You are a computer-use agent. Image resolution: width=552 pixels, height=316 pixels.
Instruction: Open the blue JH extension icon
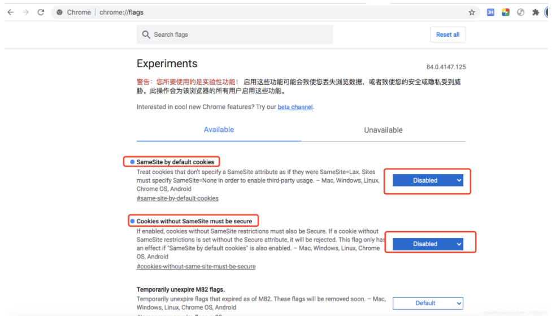[490, 12]
